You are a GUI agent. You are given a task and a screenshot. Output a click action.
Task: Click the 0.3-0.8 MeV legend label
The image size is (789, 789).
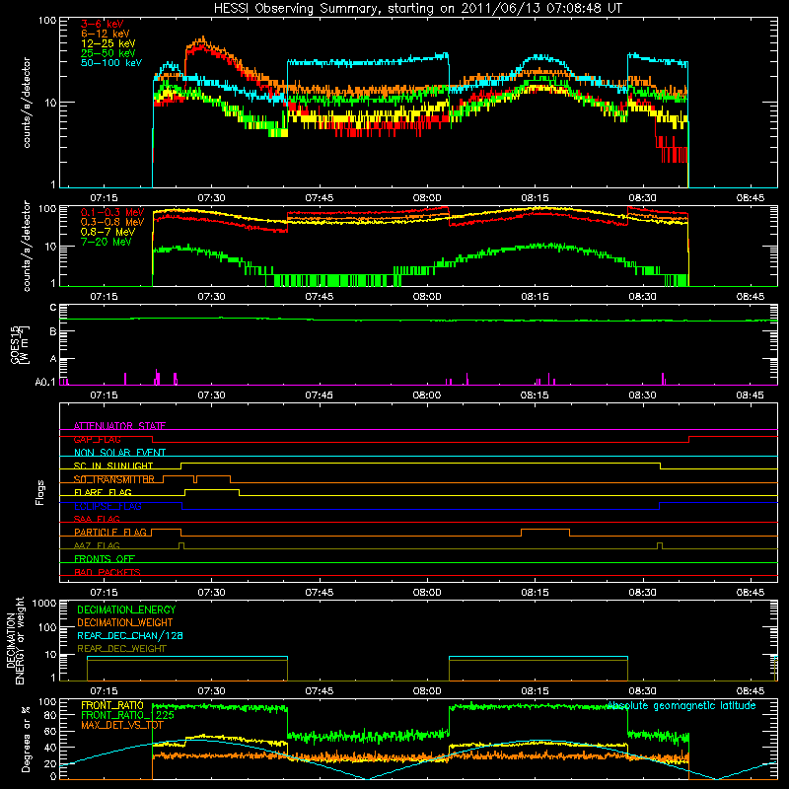point(112,222)
